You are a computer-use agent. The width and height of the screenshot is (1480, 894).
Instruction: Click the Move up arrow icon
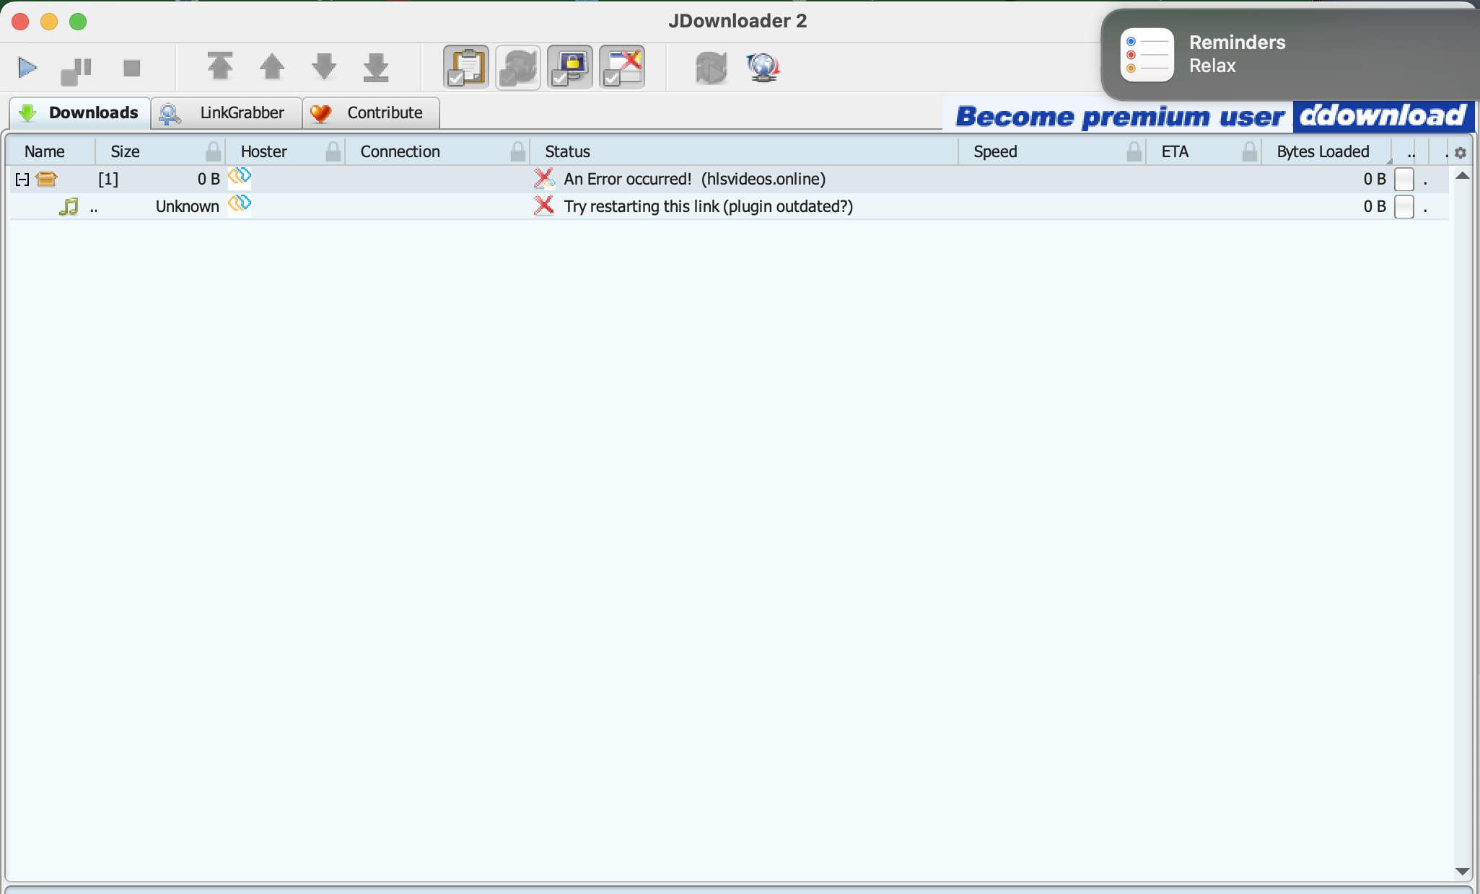272,67
